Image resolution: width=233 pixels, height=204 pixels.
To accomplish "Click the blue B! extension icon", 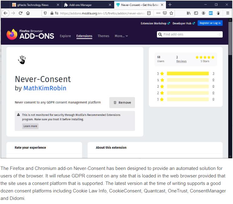I will (211, 13).
